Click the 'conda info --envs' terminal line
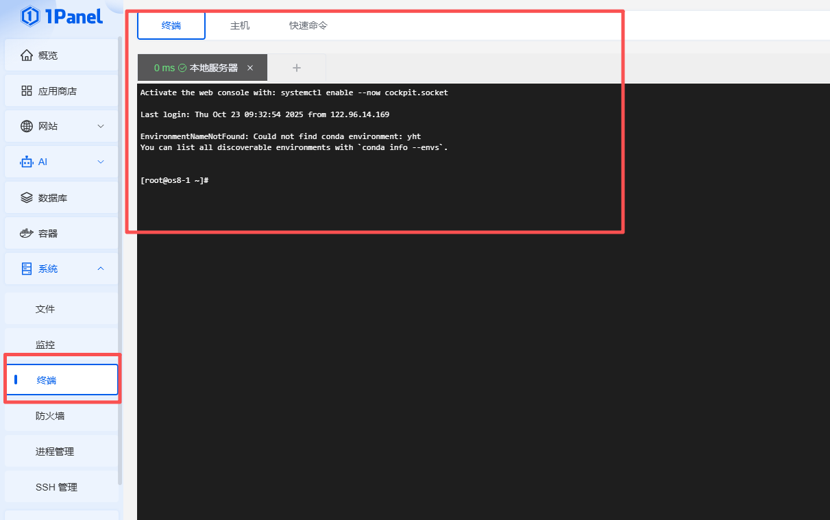 point(294,147)
